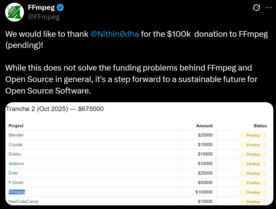
Task: Click the Pending badge for F-Droid
Action: pyautogui.click(x=253, y=183)
